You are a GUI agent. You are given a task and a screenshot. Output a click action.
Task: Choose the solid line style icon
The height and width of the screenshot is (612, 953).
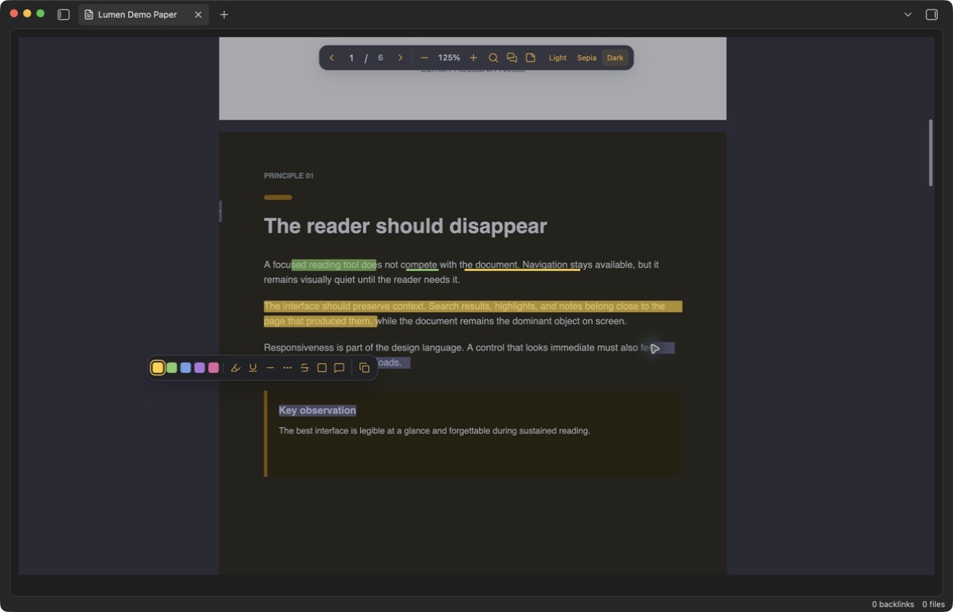(270, 367)
